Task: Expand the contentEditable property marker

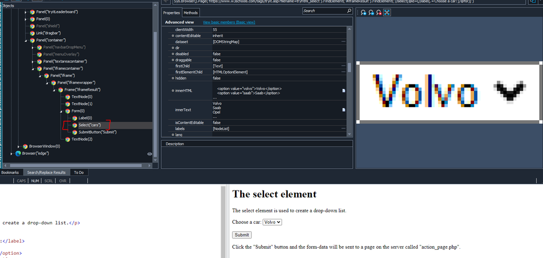Action: tap(173, 36)
